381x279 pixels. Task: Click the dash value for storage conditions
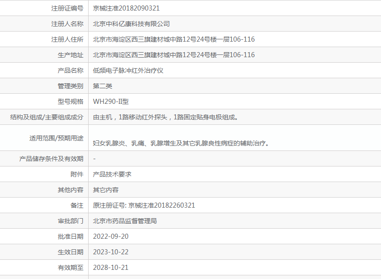(x=94, y=159)
